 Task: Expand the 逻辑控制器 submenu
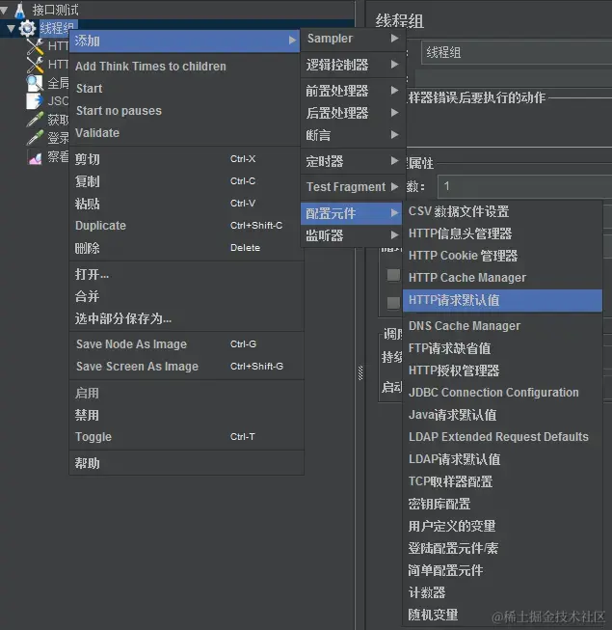click(351, 65)
